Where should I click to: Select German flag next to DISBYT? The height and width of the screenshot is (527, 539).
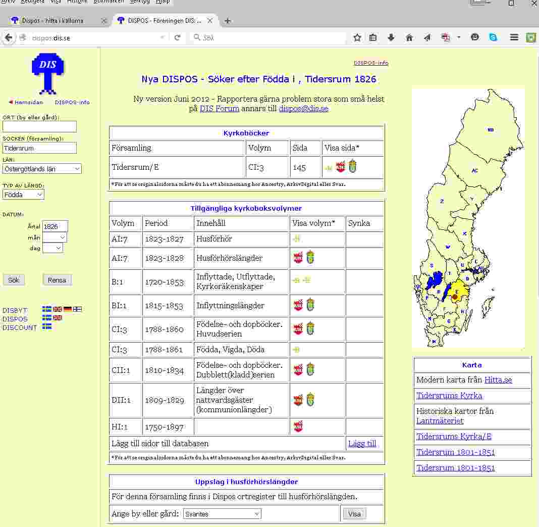pyautogui.click(x=68, y=309)
